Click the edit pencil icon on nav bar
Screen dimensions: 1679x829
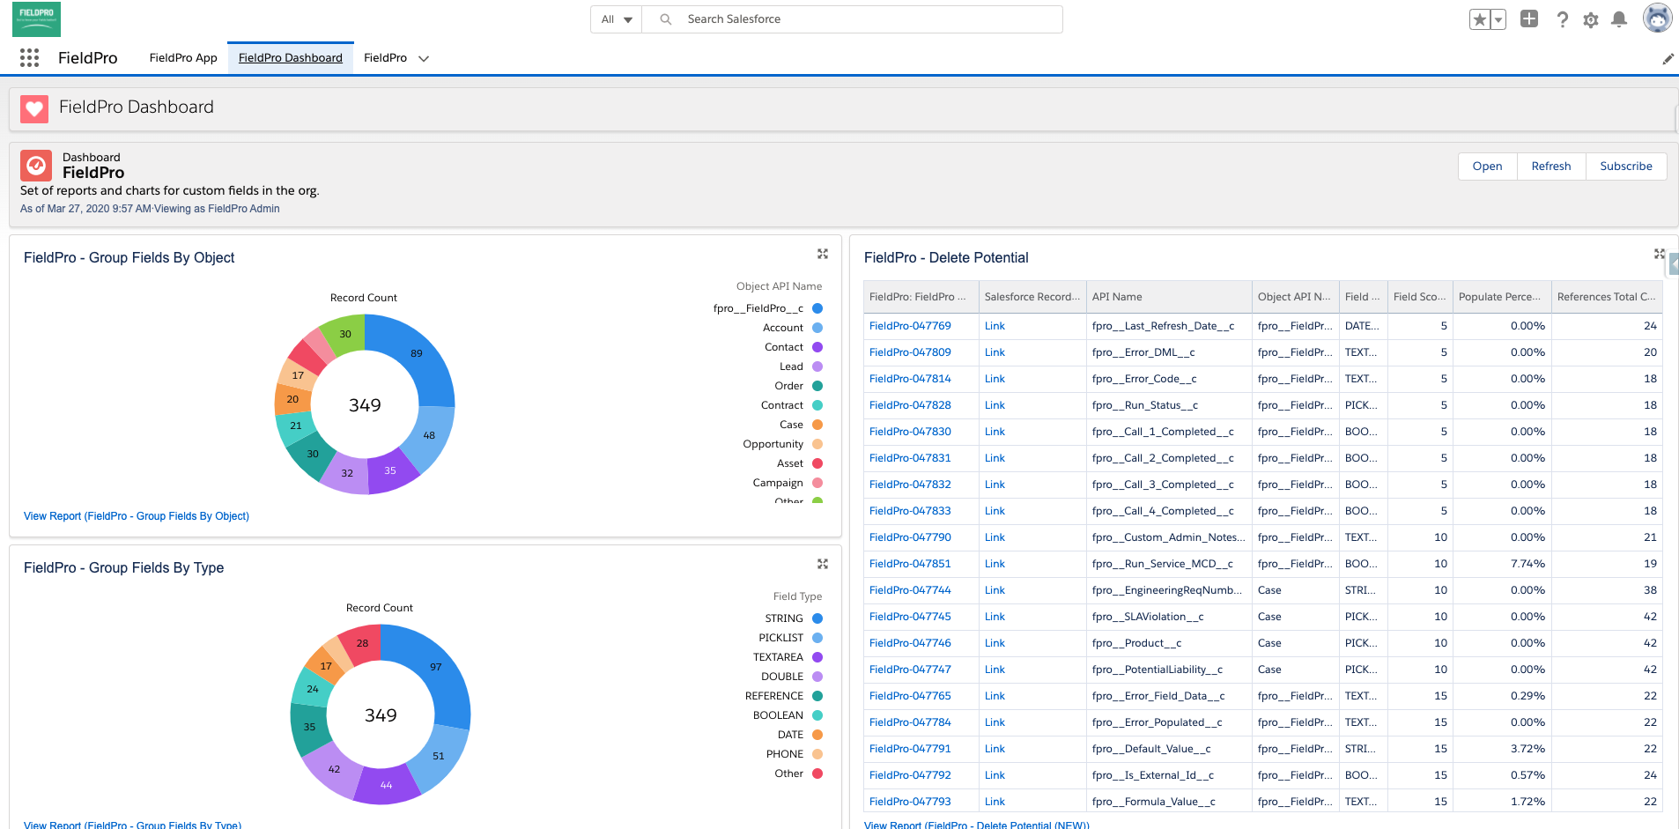click(1668, 59)
